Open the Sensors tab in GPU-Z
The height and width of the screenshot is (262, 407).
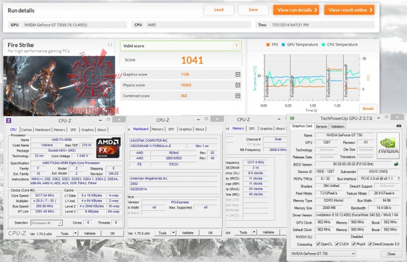point(321,126)
